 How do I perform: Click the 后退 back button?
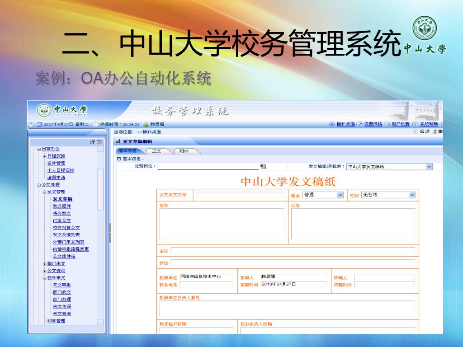425,131
